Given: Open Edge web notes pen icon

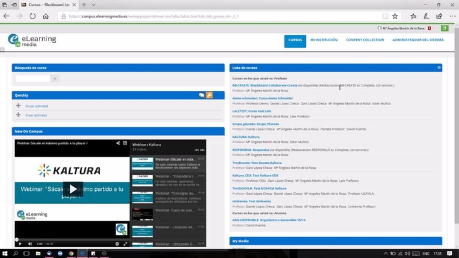Looking at the screenshot, I should [x=426, y=16].
